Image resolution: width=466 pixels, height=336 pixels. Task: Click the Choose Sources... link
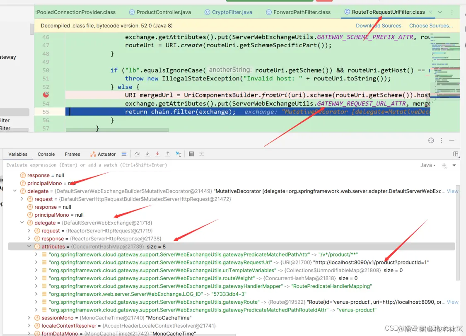click(431, 26)
